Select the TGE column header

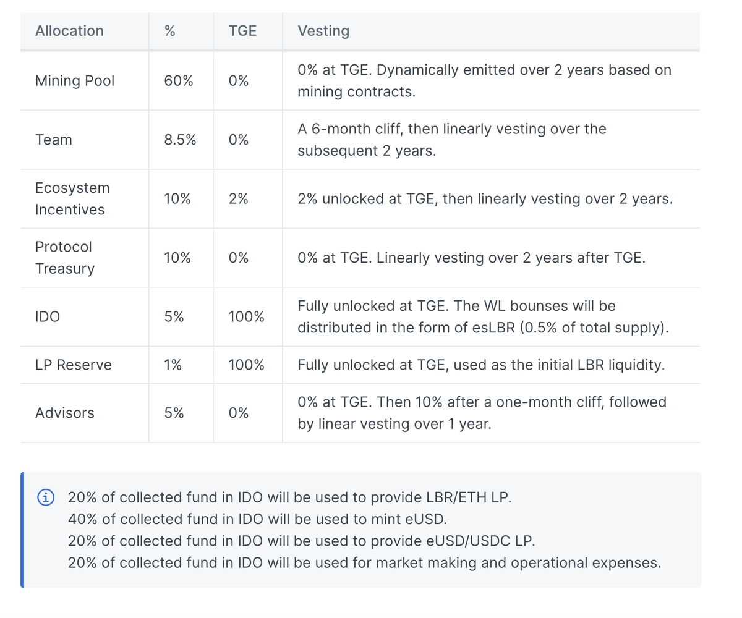[x=242, y=31]
